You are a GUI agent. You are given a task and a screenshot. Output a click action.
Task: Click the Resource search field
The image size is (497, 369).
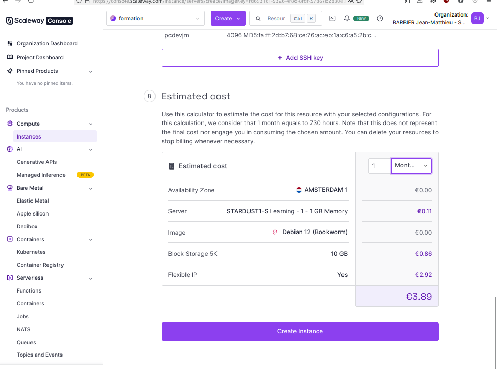tap(286, 19)
